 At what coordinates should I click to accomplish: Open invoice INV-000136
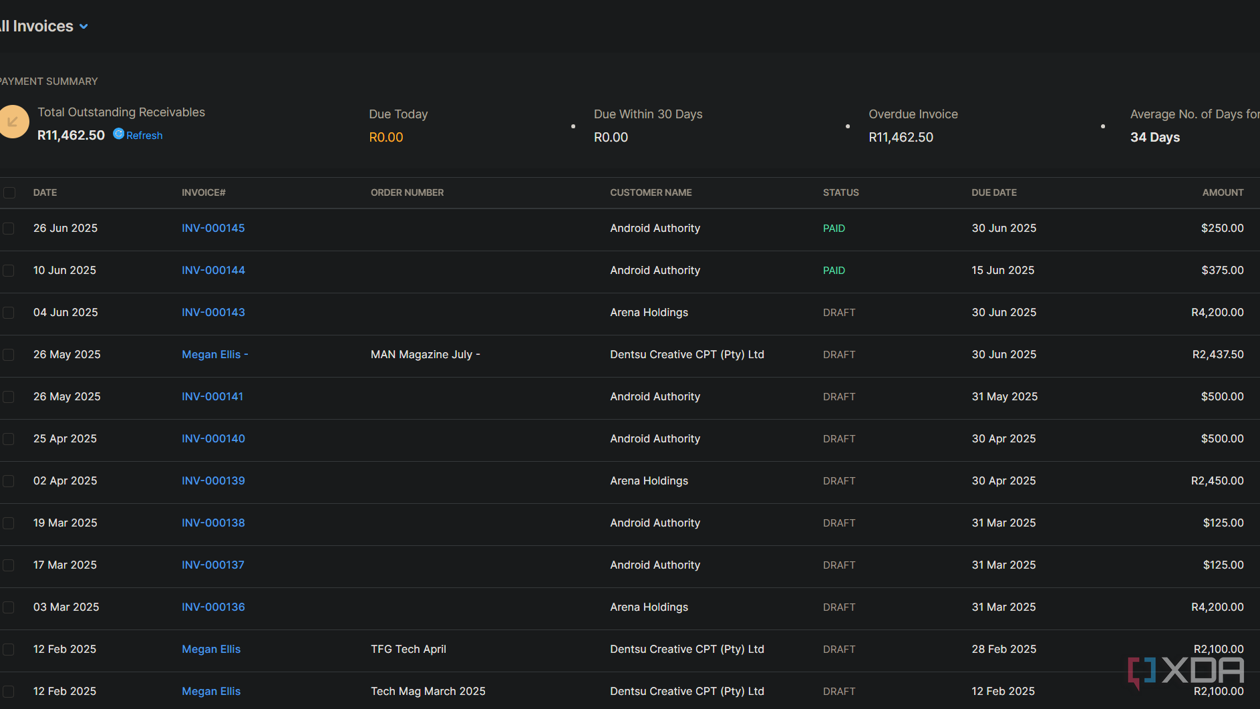213,607
